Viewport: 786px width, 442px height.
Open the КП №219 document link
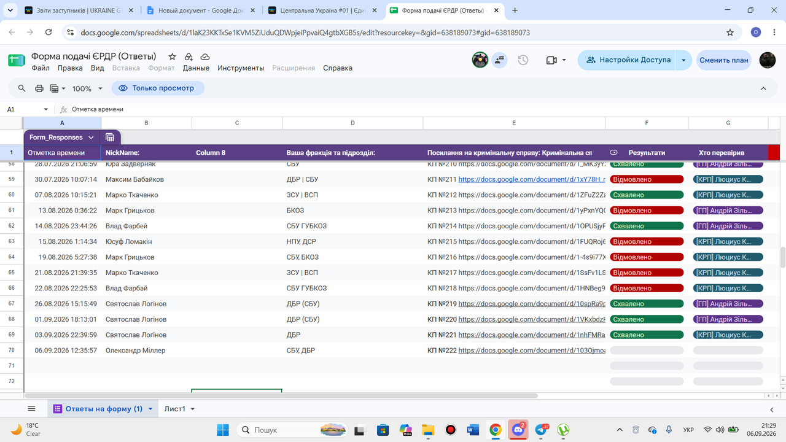pos(532,304)
